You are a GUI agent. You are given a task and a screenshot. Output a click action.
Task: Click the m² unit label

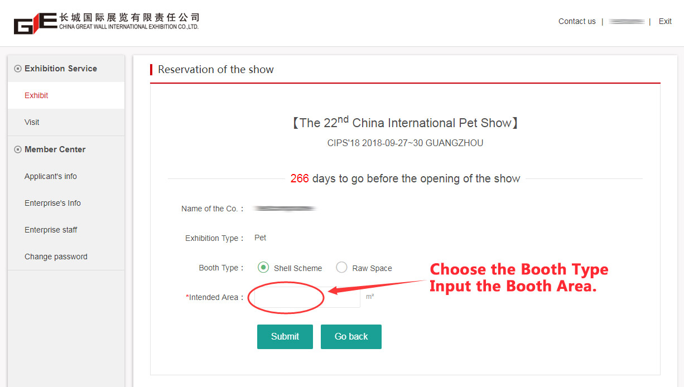click(370, 297)
